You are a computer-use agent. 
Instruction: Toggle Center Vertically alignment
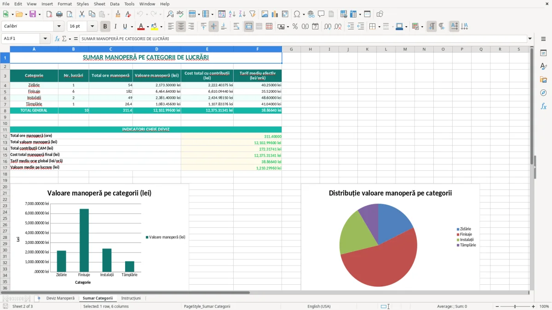coord(213,27)
